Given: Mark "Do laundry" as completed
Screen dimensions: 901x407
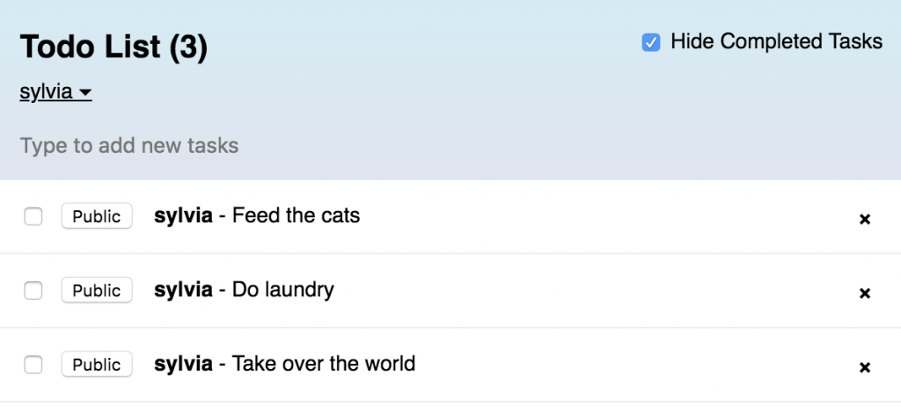Looking at the screenshot, I should pyautogui.click(x=33, y=290).
